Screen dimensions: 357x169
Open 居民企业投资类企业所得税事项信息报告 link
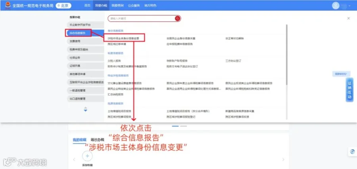pyautogui.click(x=249, y=83)
